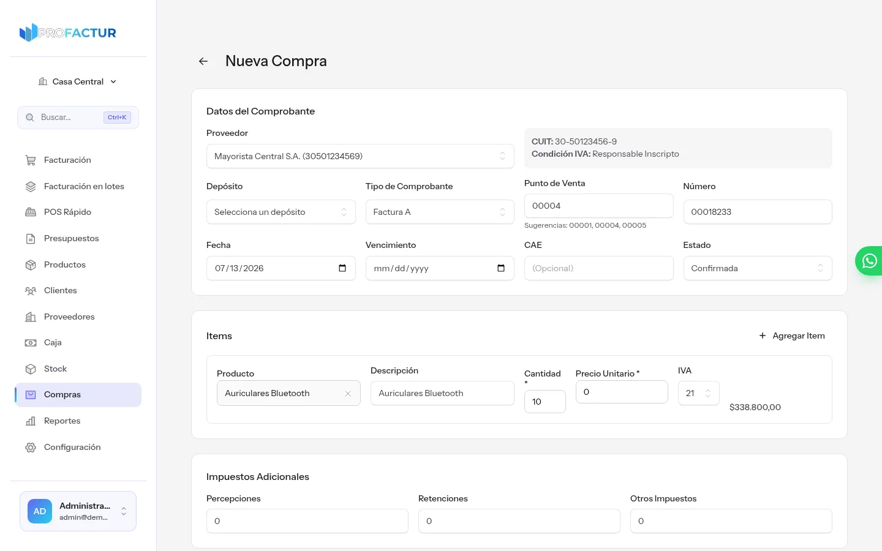The width and height of the screenshot is (882, 551).
Task: Expand the Casa Central branch selector
Action: 78,81
